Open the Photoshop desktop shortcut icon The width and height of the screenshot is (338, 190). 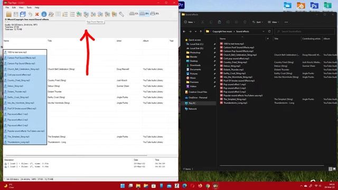click(314, 6)
